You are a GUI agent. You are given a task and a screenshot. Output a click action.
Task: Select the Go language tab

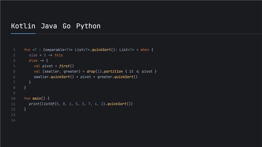point(67,26)
